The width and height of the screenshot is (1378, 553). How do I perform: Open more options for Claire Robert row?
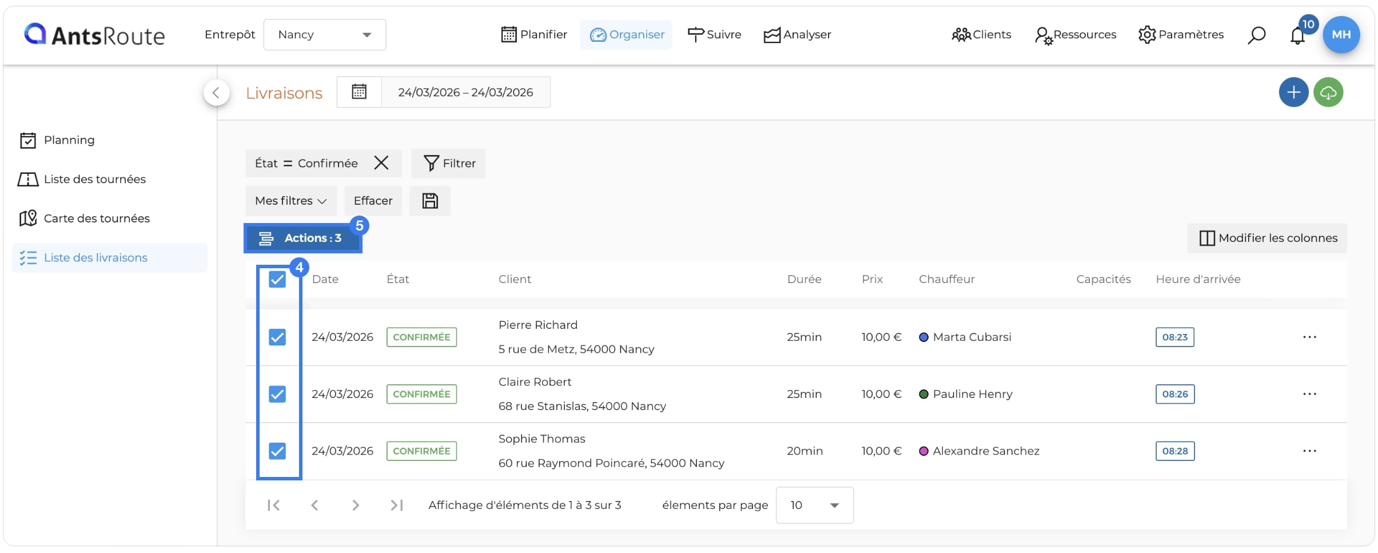coord(1309,394)
